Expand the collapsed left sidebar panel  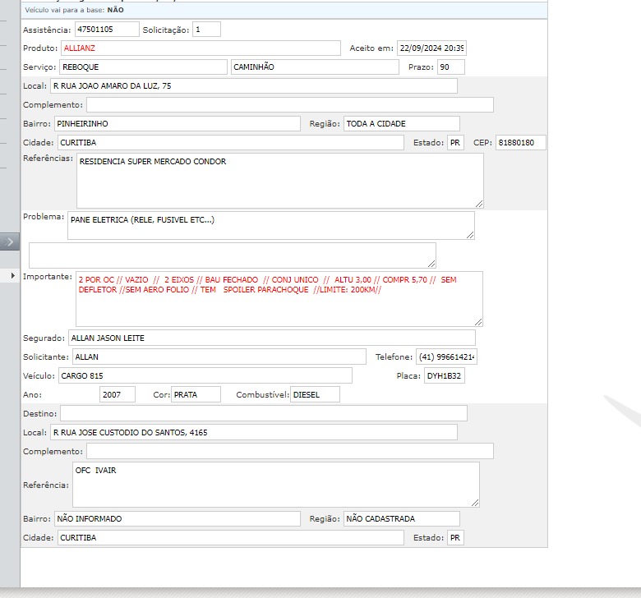pyautogui.click(x=10, y=241)
